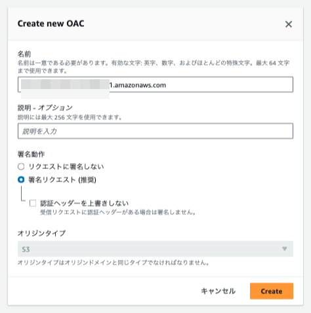
Task: Click the 署名リクエスト (推奨) label text
Action: (x=62, y=180)
